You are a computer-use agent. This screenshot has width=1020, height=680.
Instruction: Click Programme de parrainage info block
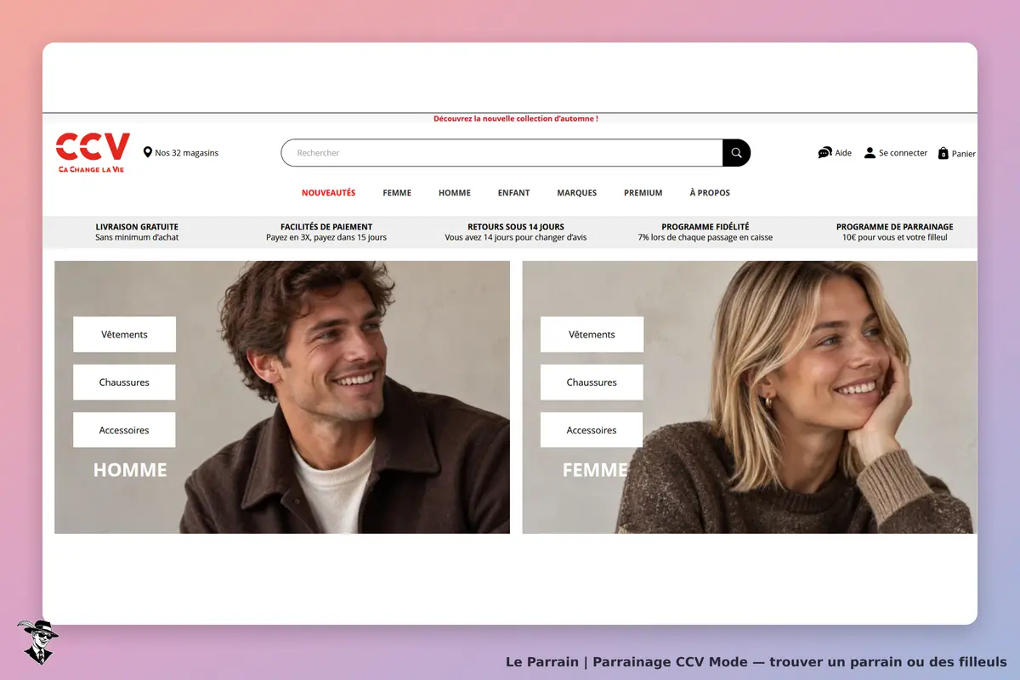click(x=895, y=232)
